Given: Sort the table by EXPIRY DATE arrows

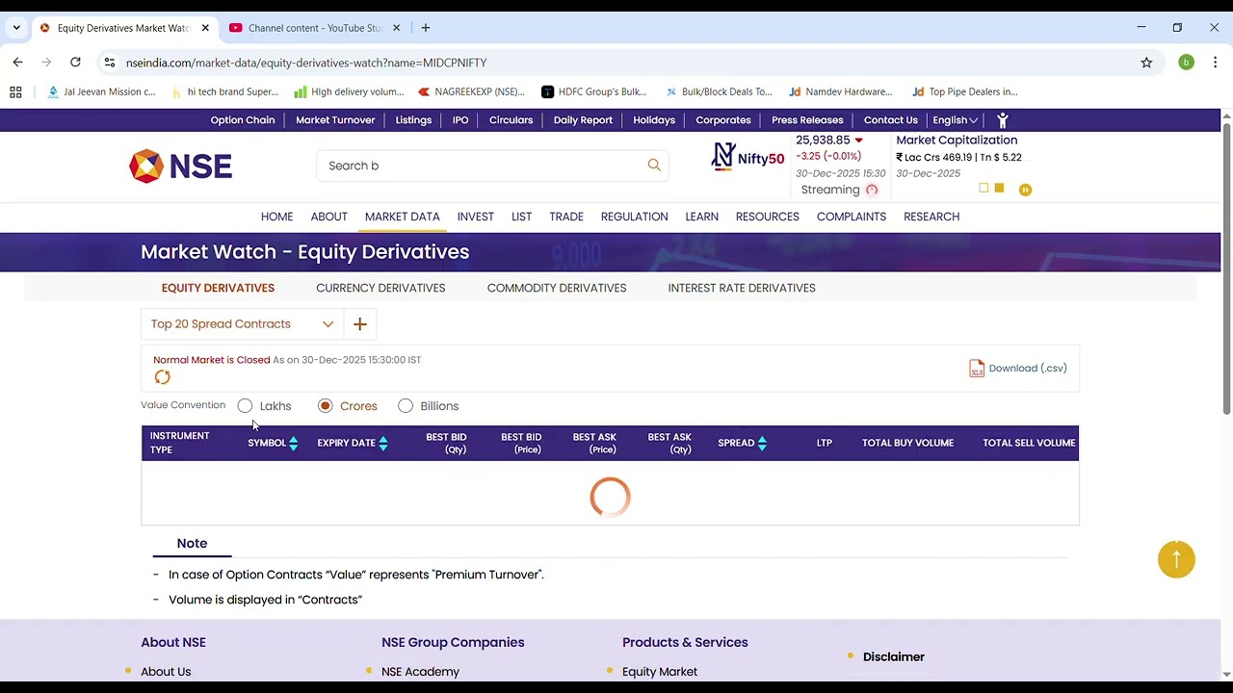Looking at the screenshot, I should [383, 443].
